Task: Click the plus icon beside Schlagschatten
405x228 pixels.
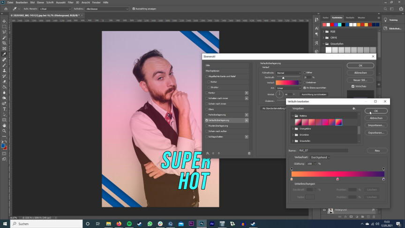Action: click(x=247, y=137)
